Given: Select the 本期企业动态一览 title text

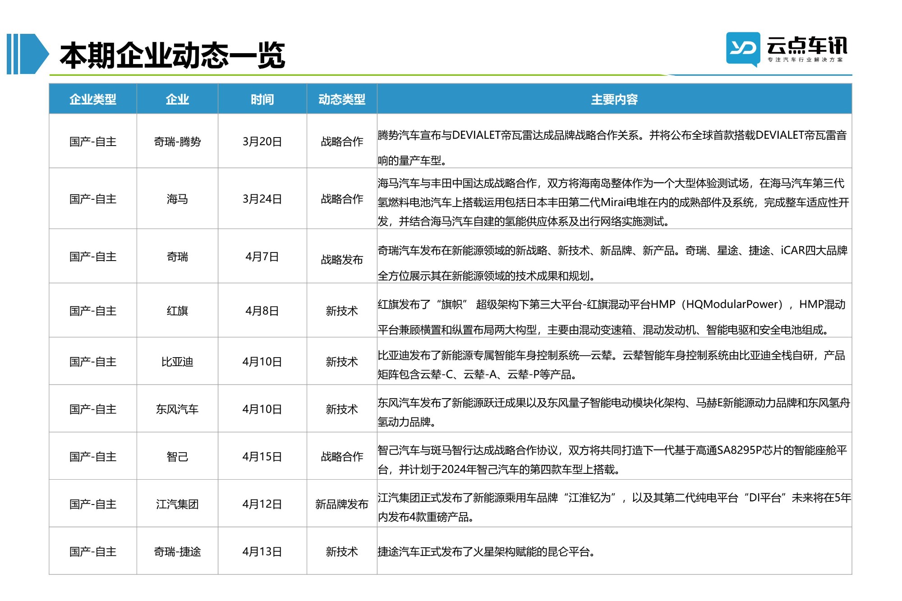Looking at the screenshot, I should [172, 55].
